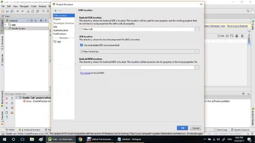
Task: Click the zoom in icon in editor toolbar
Action: pos(227,36)
